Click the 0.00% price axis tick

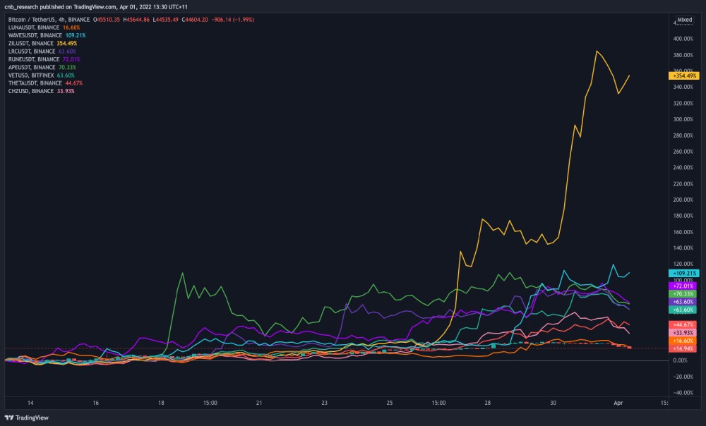(x=681, y=360)
